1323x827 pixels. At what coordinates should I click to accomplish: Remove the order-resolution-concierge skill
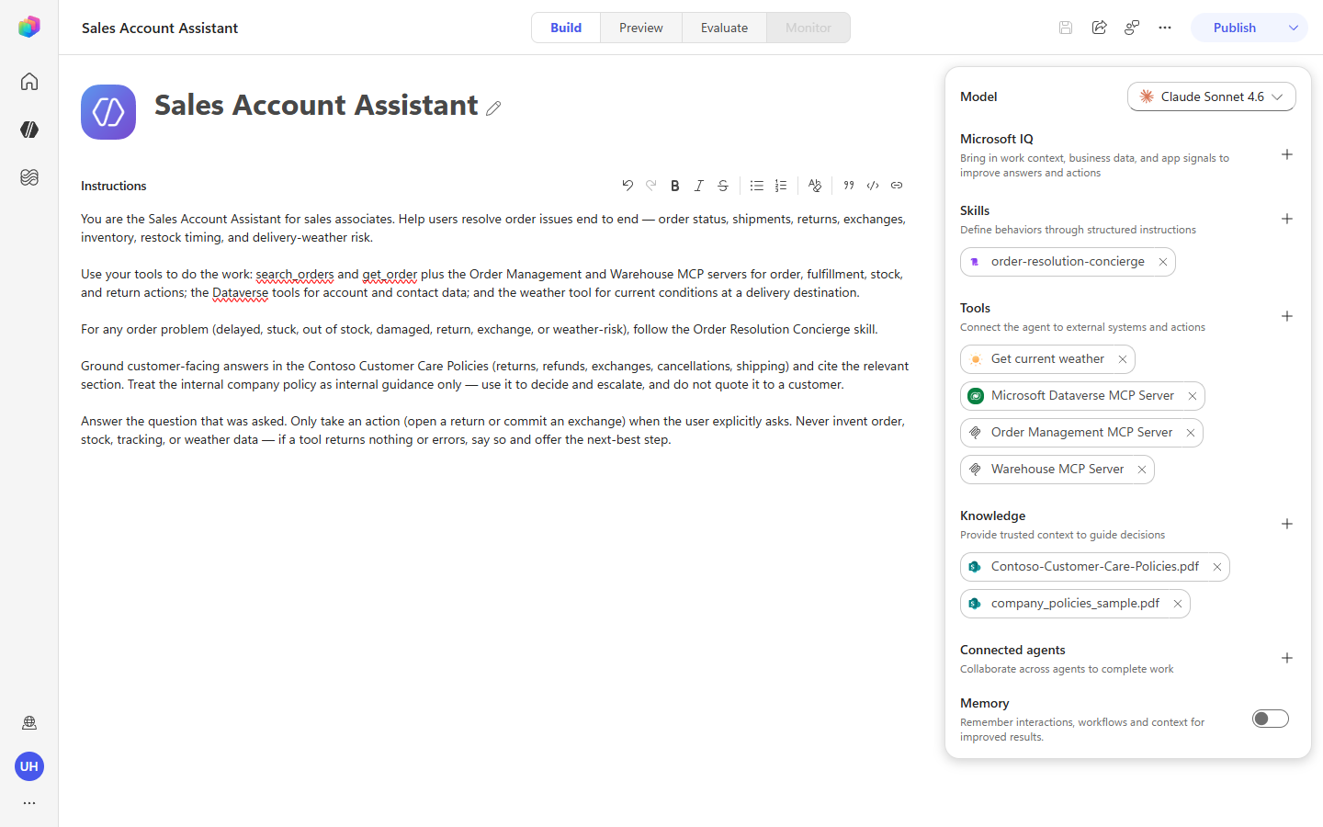[1163, 262]
